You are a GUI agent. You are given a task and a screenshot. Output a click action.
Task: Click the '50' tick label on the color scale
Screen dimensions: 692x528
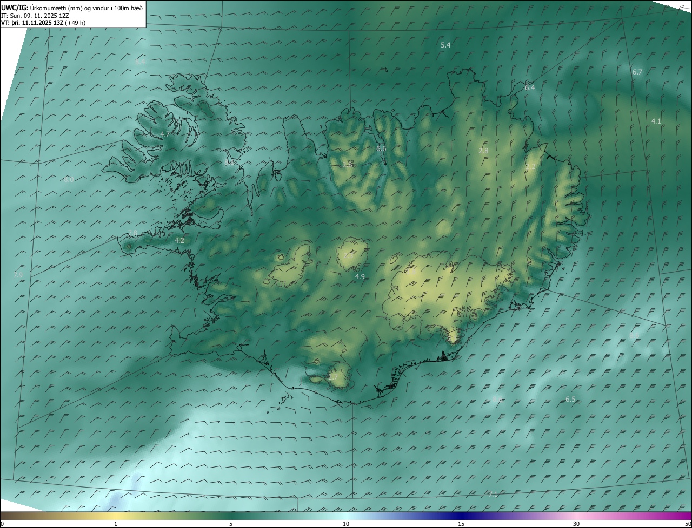pyautogui.click(x=688, y=524)
